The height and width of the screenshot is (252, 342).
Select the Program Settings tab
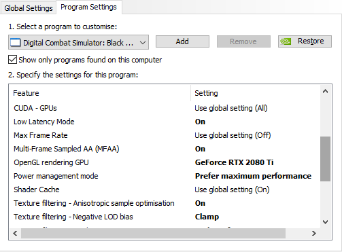[x=88, y=7]
